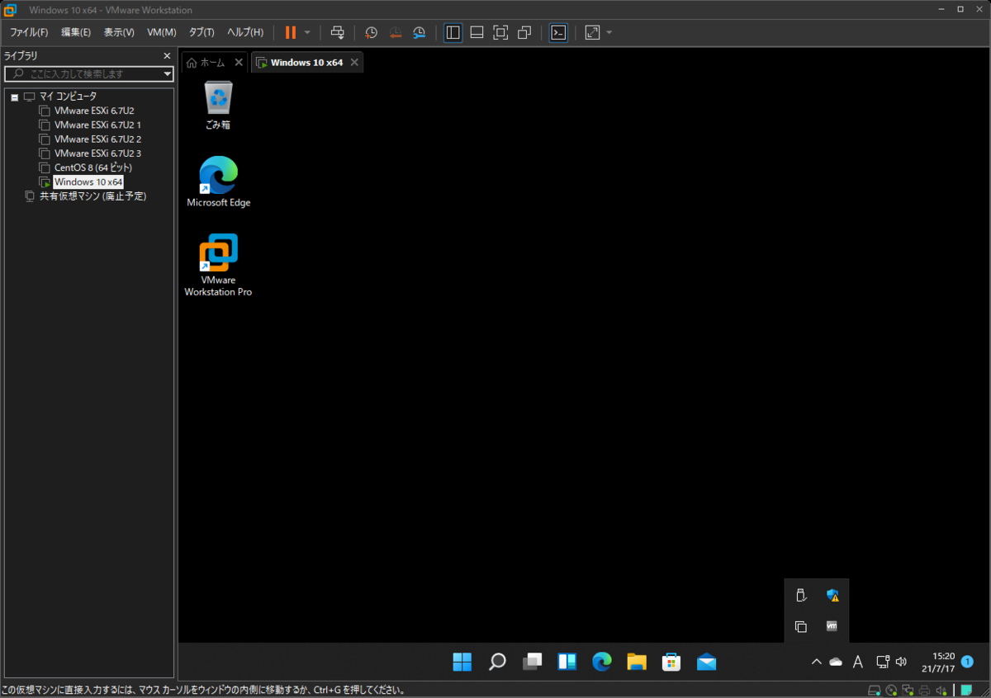This screenshot has width=991, height=698.
Task: Click the safely remove hardware USB icon
Action: coord(800,595)
